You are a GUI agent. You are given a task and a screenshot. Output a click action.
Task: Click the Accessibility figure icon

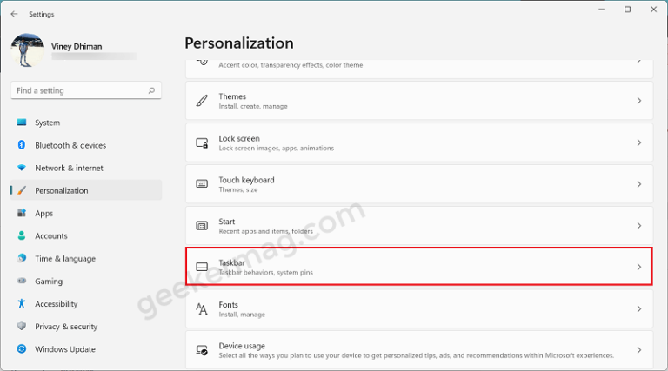point(22,304)
